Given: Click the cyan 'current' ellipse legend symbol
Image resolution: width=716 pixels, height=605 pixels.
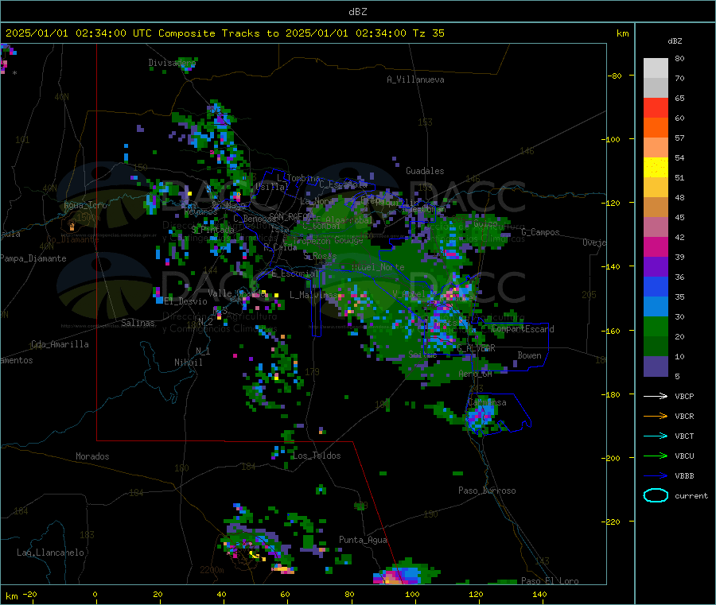Looking at the screenshot, I should coord(656,495).
